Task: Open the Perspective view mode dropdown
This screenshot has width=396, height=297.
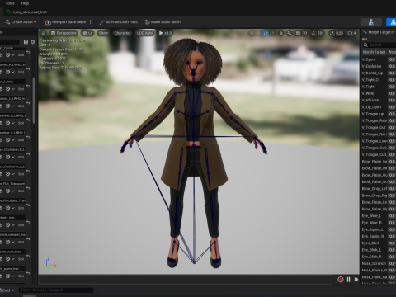Action: tap(64, 33)
